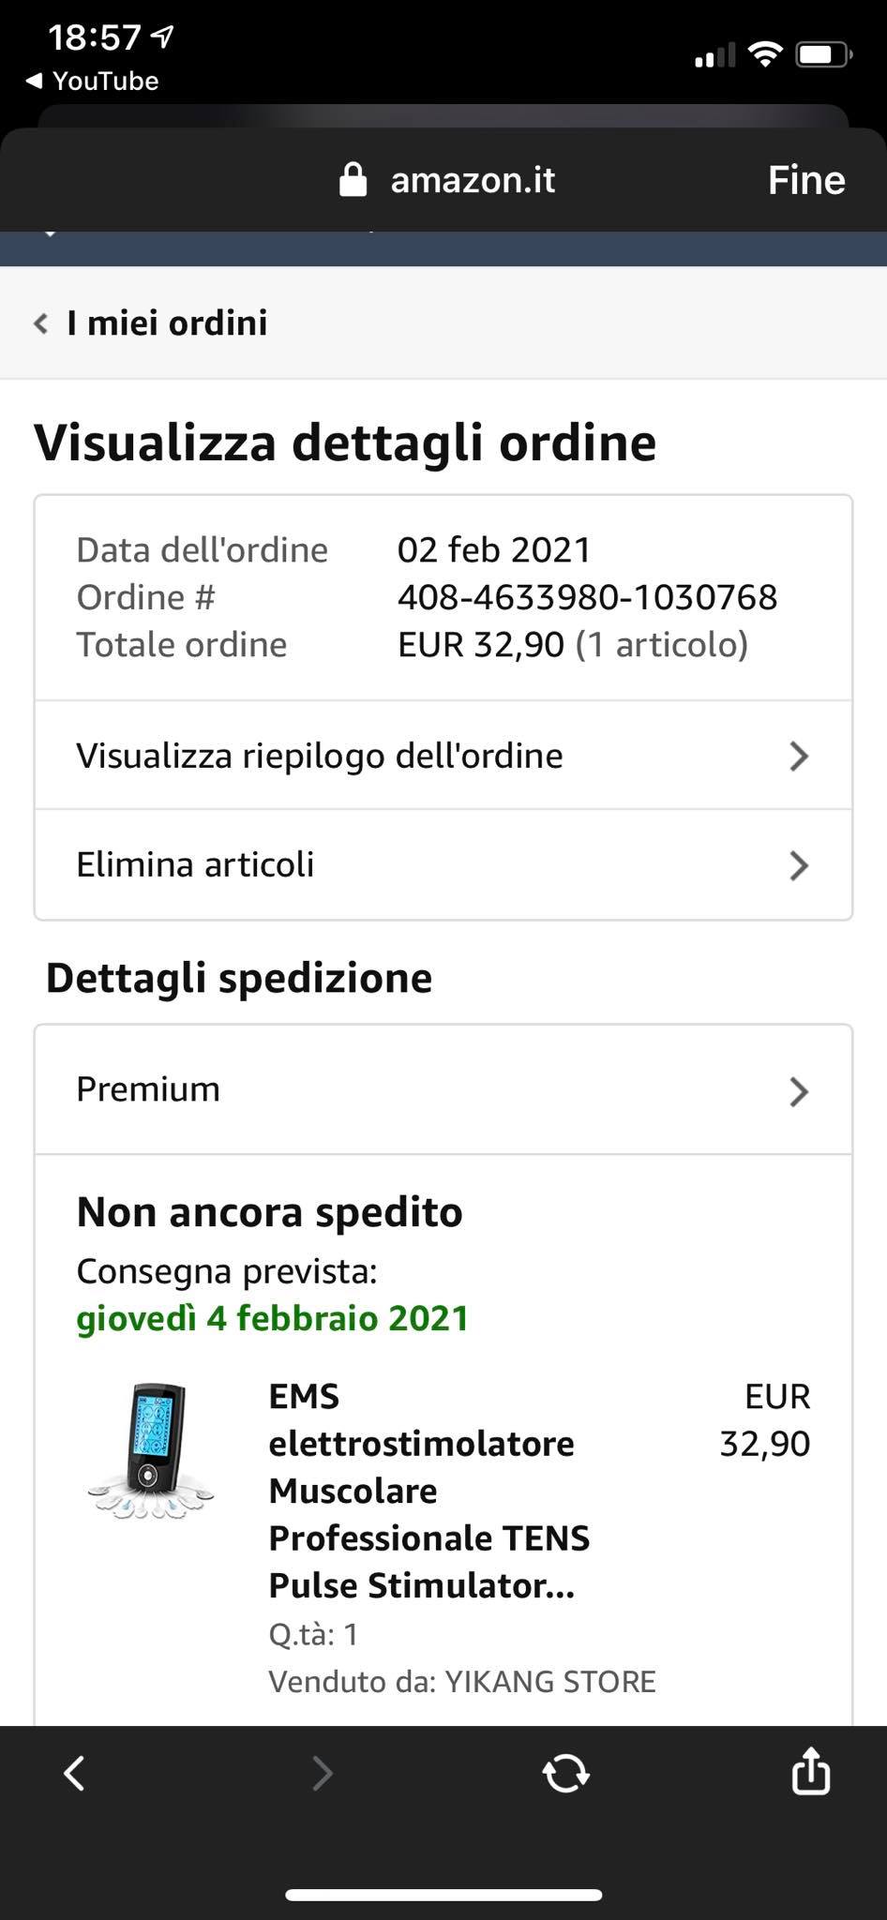Screen dimensions: 887x1920
Task: Tap the browser back arrow icon
Action: pos(74,1773)
